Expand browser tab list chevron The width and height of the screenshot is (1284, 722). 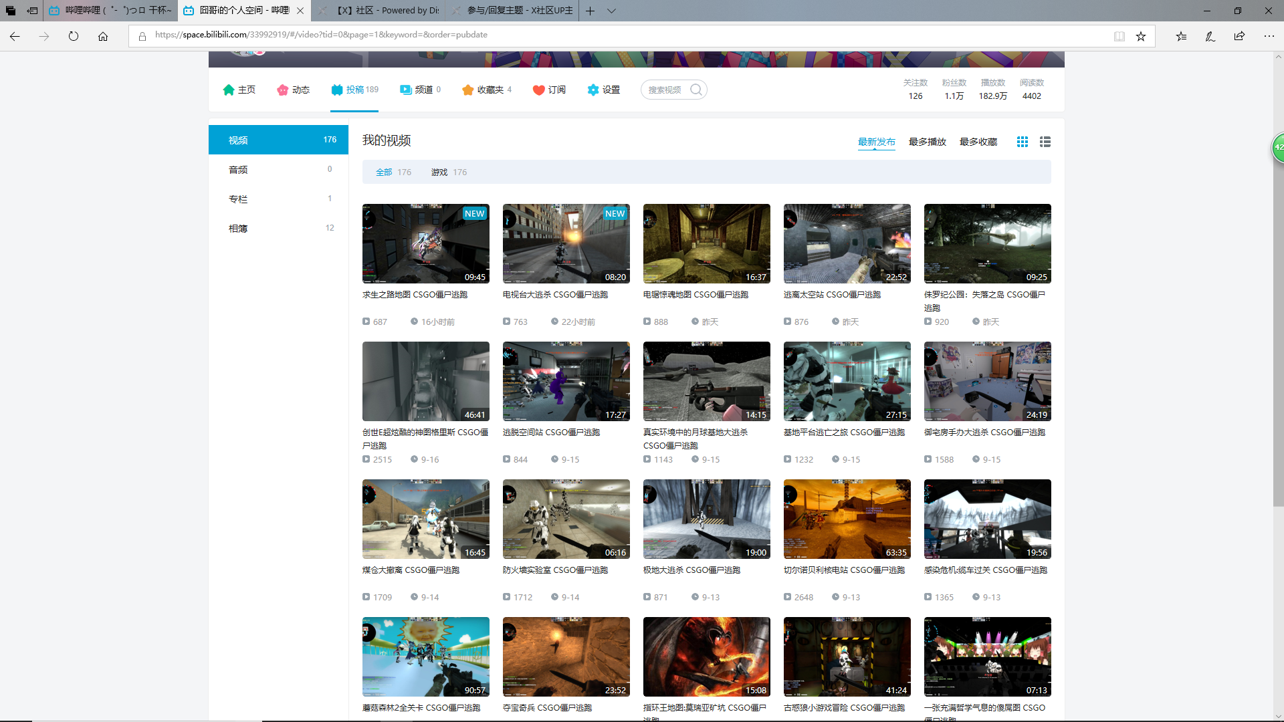(x=611, y=11)
